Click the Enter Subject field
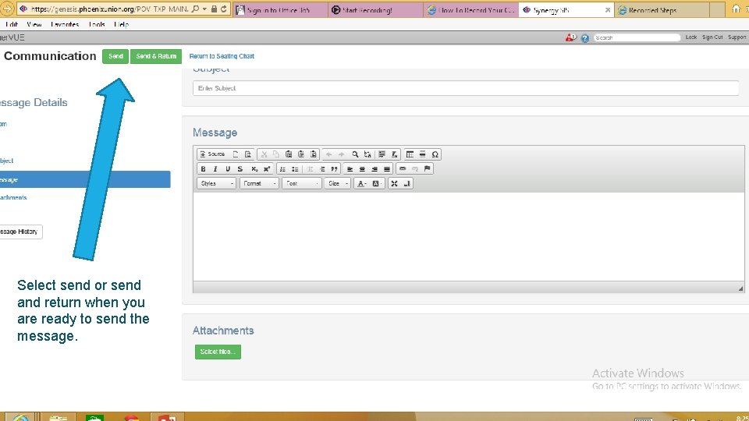Image resolution: width=749 pixels, height=421 pixels. point(466,88)
